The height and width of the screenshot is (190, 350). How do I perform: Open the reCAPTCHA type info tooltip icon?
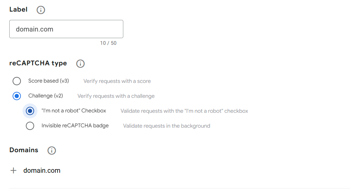pos(81,64)
